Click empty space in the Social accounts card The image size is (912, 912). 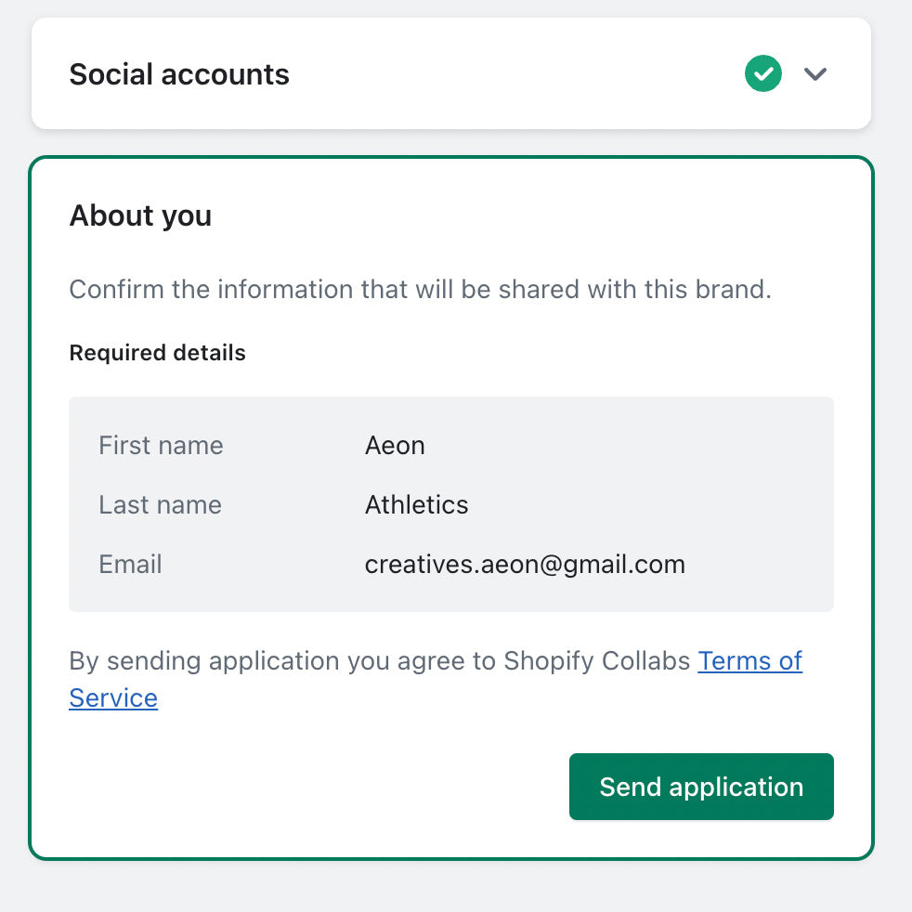point(511,74)
